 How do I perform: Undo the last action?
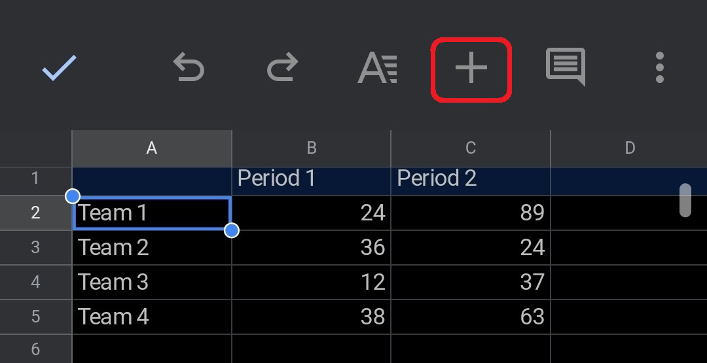tap(189, 68)
